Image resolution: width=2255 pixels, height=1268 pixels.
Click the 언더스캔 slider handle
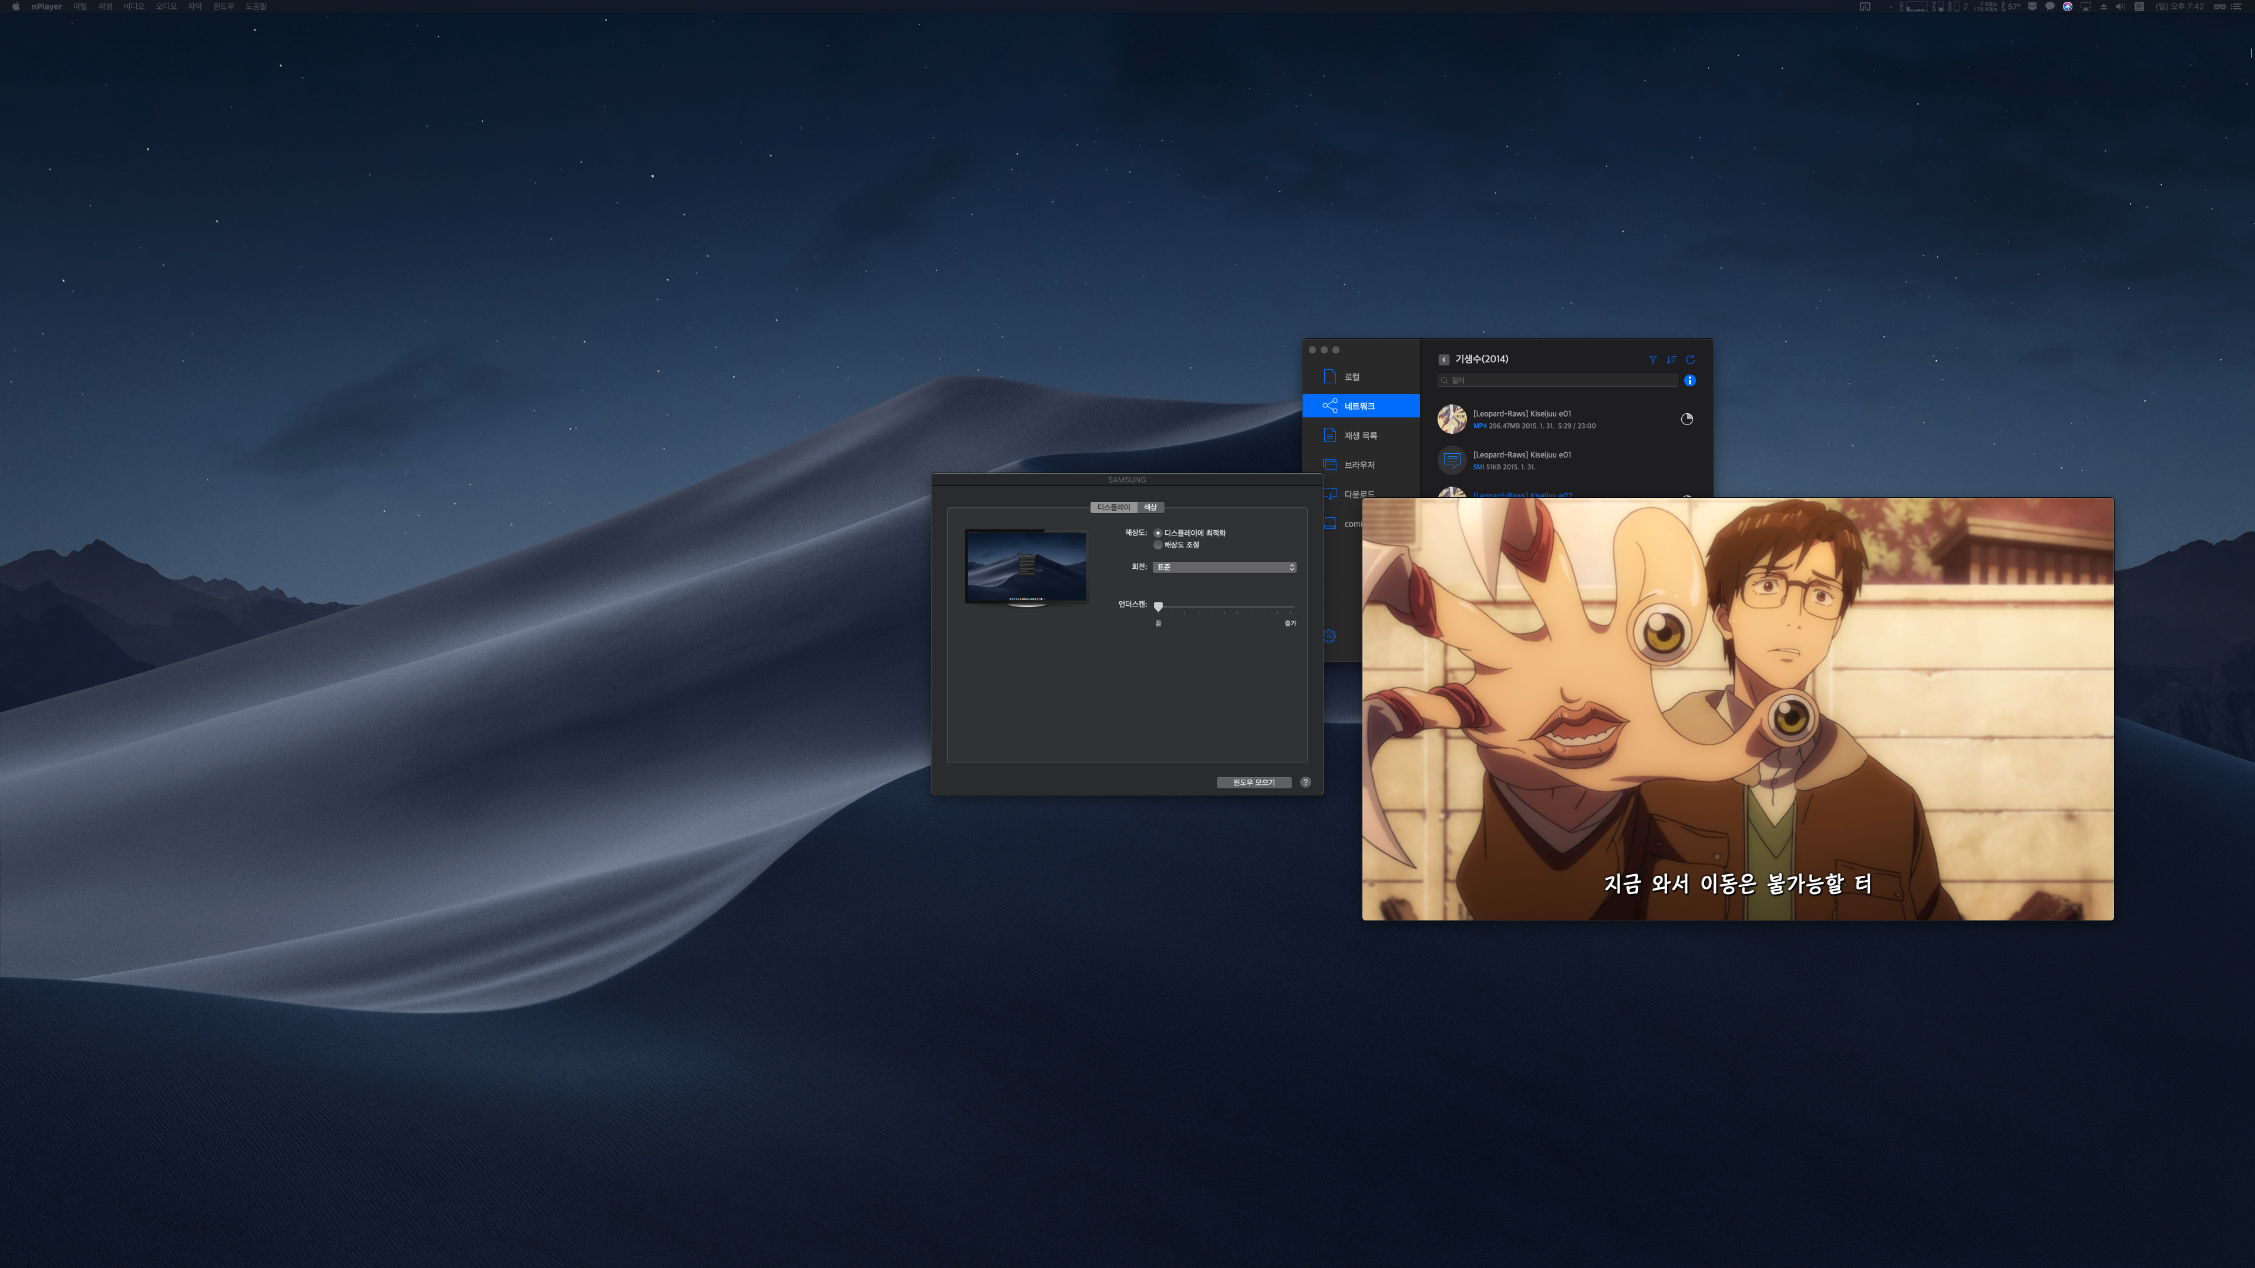click(x=1158, y=606)
